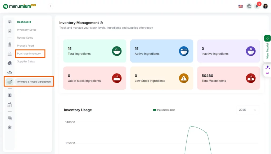Open the notifications bell icon
Viewport: 271px width, 154px height.
click(x=257, y=6)
